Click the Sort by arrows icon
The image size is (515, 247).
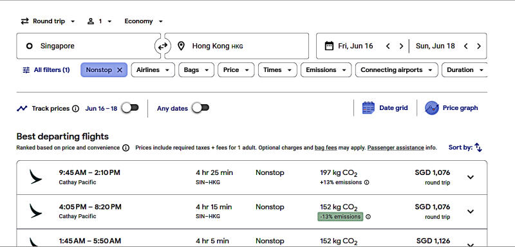click(x=478, y=147)
